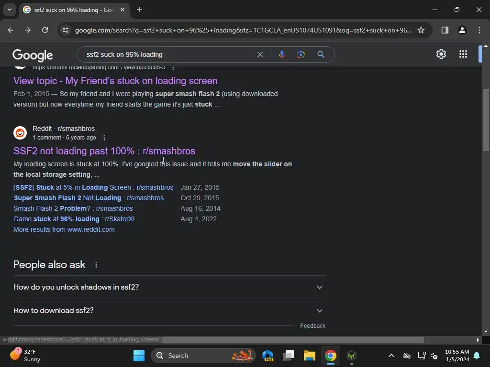
Task: Click the Reddit favicon of the result
Action: coord(20,133)
